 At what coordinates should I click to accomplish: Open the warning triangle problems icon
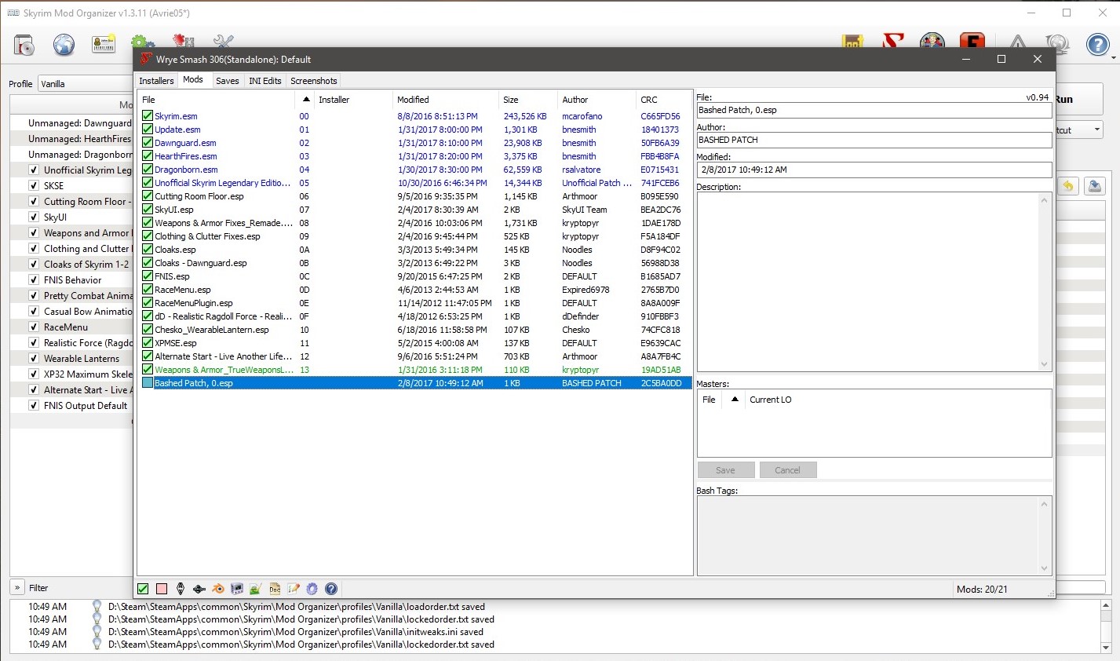click(x=1018, y=41)
